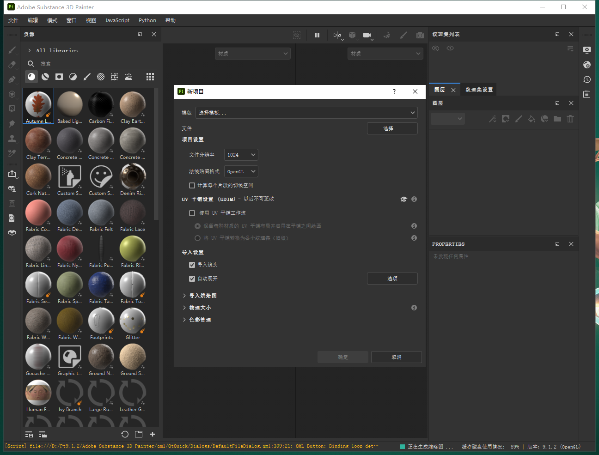
Task: Click the refresh icon at assets panel bottom
Action: (125, 434)
